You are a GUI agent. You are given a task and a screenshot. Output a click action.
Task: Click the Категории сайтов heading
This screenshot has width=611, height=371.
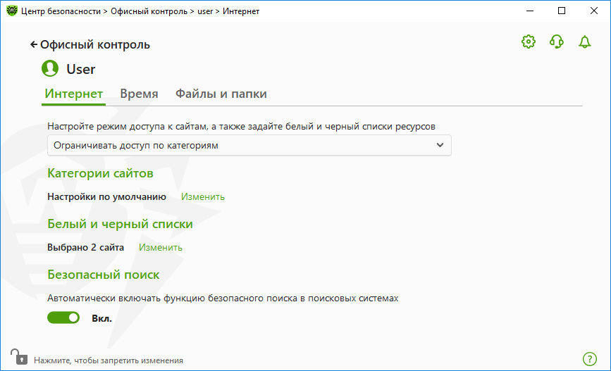[x=100, y=173]
